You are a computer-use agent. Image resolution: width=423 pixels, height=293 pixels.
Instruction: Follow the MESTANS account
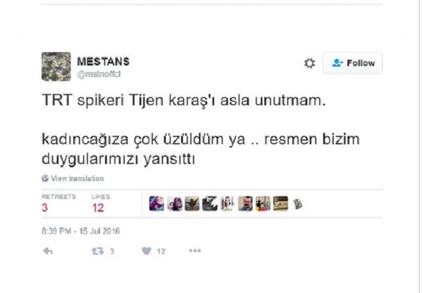coord(352,63)
